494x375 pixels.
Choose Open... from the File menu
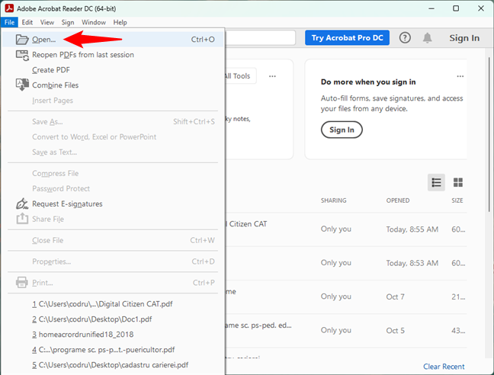(x=113, y=40)
